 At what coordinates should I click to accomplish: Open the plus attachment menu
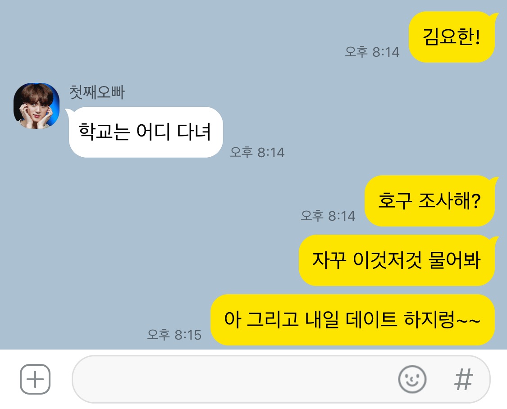point(35,379)
